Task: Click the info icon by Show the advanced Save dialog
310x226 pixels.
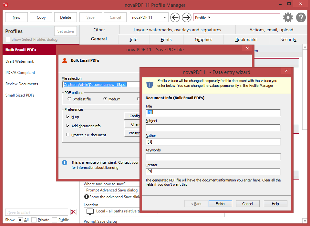Action: [x=87, y=197]
